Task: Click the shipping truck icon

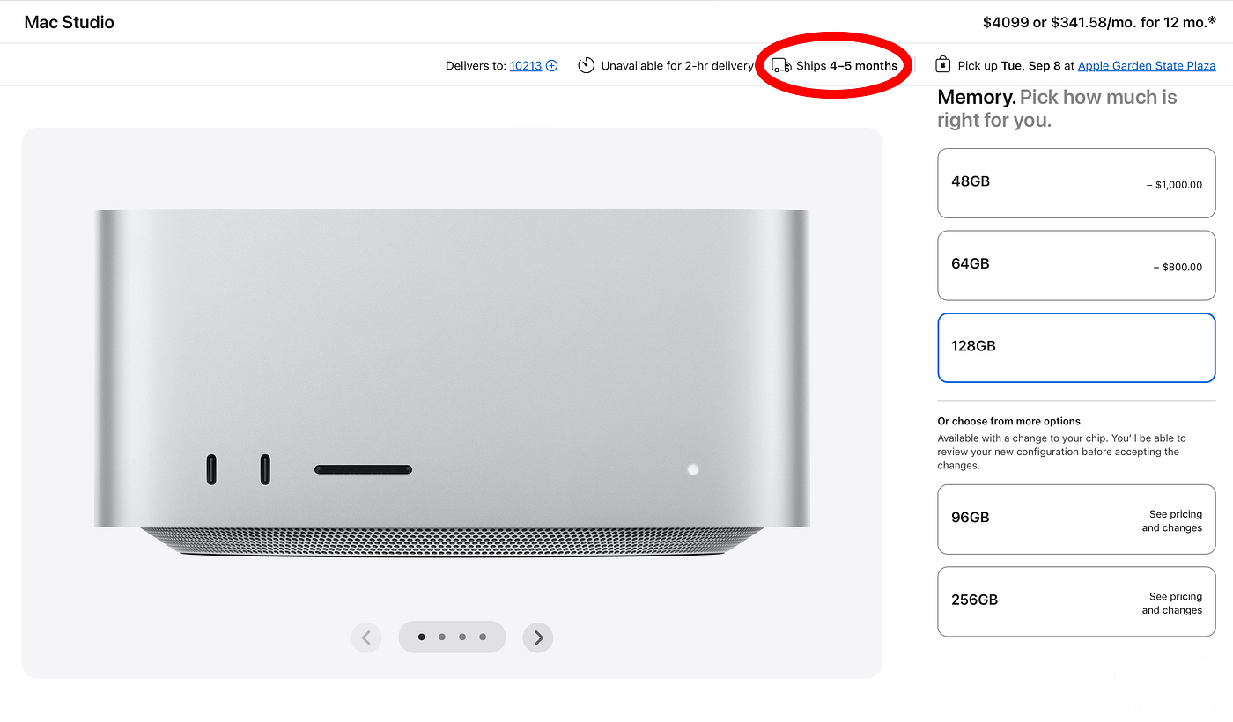Action: click(x=781, y=66)
